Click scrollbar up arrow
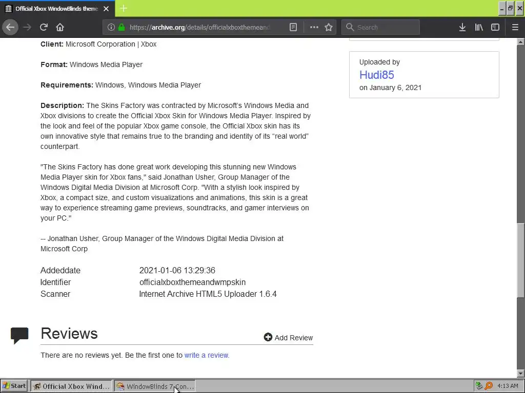 pyautogui.click(x=520, y=42)
